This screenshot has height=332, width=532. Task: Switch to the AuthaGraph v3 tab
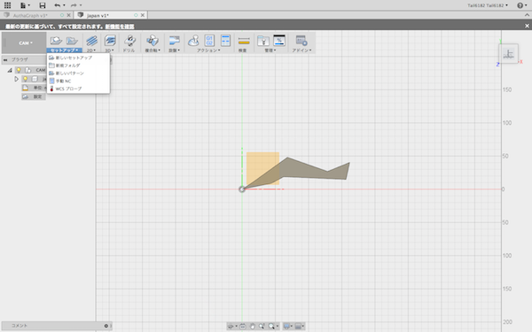[30, 15]
